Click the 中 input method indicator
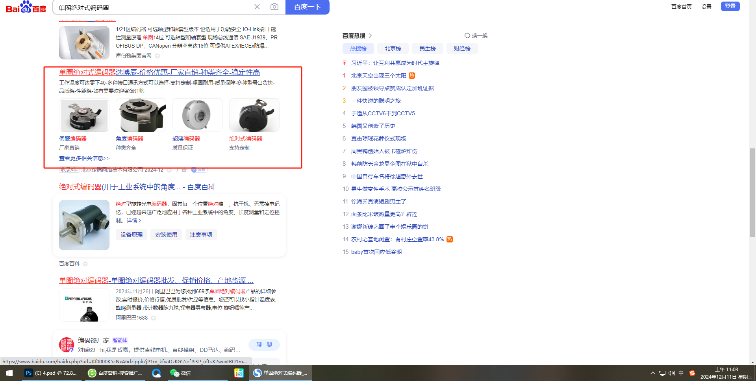Image resolution: width=756 pixels, height=381 pixels. (681, 373)
